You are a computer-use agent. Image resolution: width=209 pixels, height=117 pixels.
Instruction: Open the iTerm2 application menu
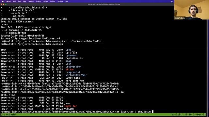coord(8,1)
